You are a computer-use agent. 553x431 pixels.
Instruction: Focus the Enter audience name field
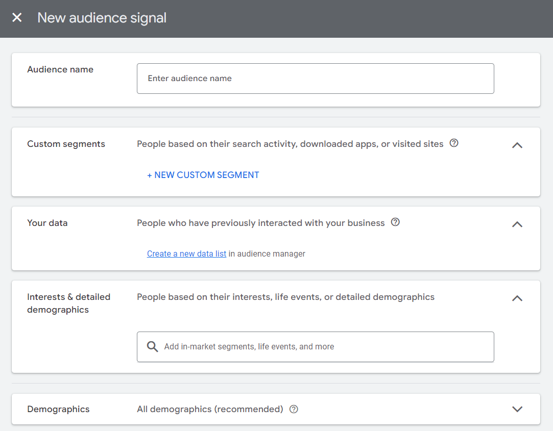click(315, 79)
